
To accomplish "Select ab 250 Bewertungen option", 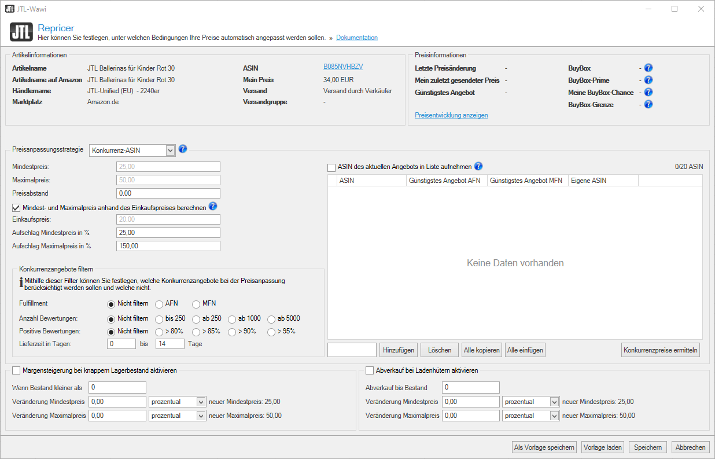I will point(196,319).
